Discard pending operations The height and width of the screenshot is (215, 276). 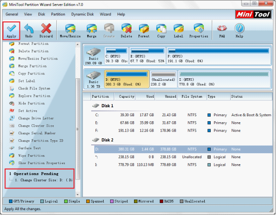click(x=46, y=31)
